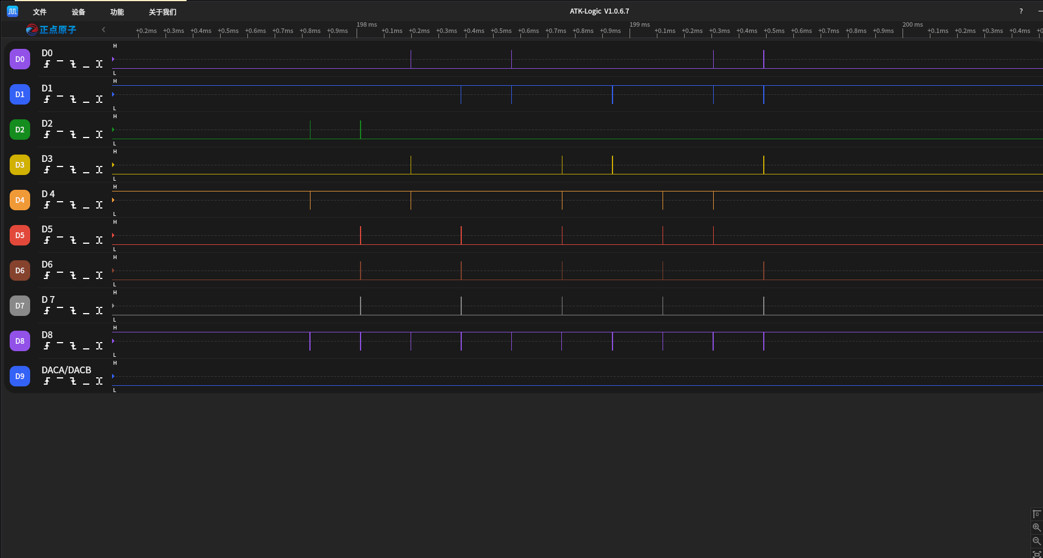Set falling-edge trigger on channel D7

point(73,311)
